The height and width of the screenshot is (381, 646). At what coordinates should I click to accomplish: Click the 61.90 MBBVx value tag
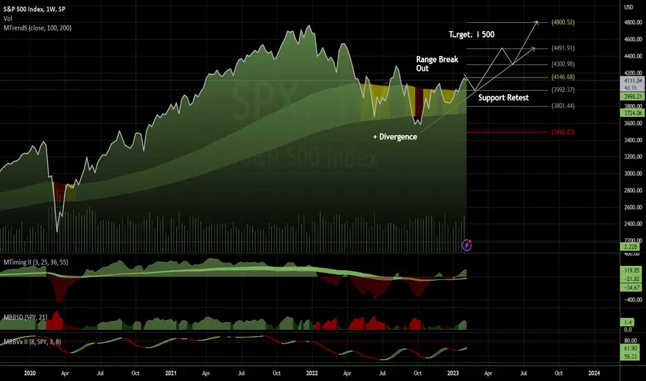tap(630, 348)
